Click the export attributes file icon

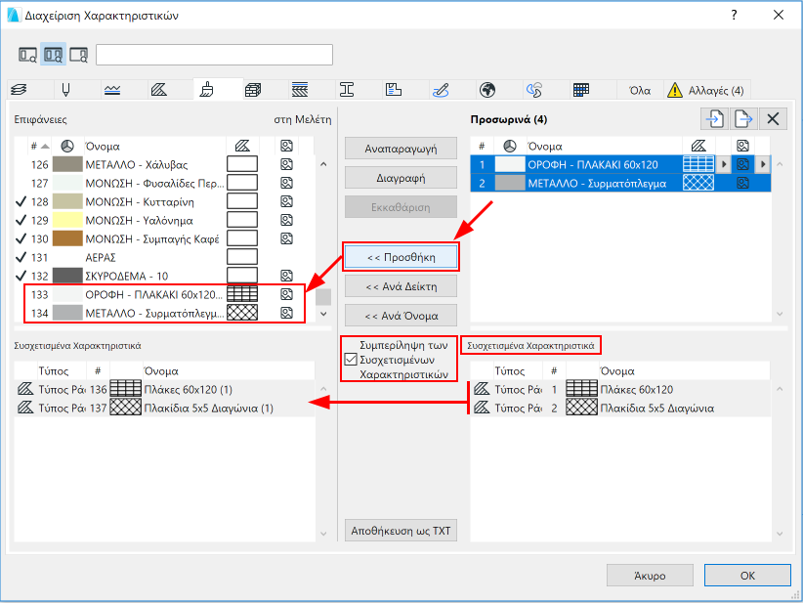743,119
